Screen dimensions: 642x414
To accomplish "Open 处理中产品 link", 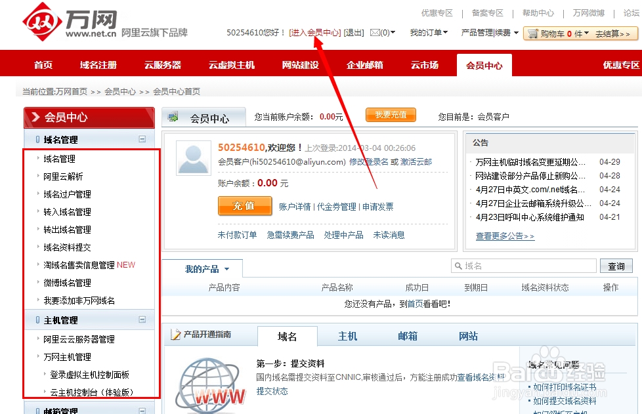I will pos(343,235).
